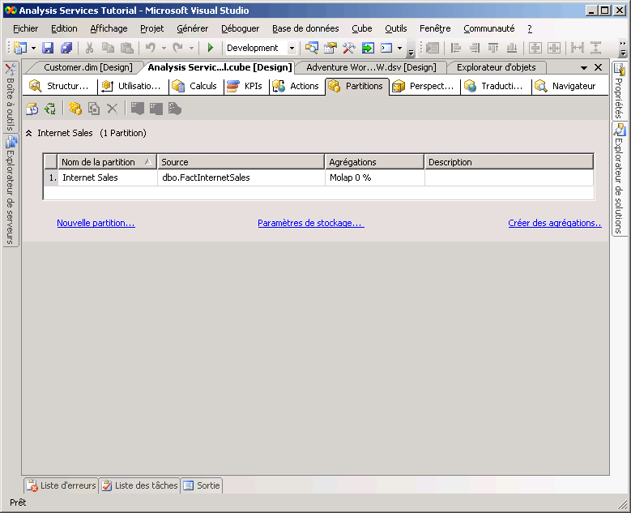This screenshot has width=631, height=513.
Task: Open the Liste des tâches panel
Action: pyautogui.click(x=139, y=485)
